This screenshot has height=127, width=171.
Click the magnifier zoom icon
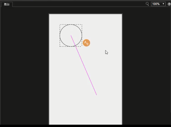pyautogui.click(x=147, y=4)
